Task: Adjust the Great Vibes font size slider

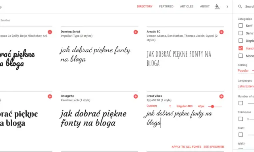Action: 212,106
